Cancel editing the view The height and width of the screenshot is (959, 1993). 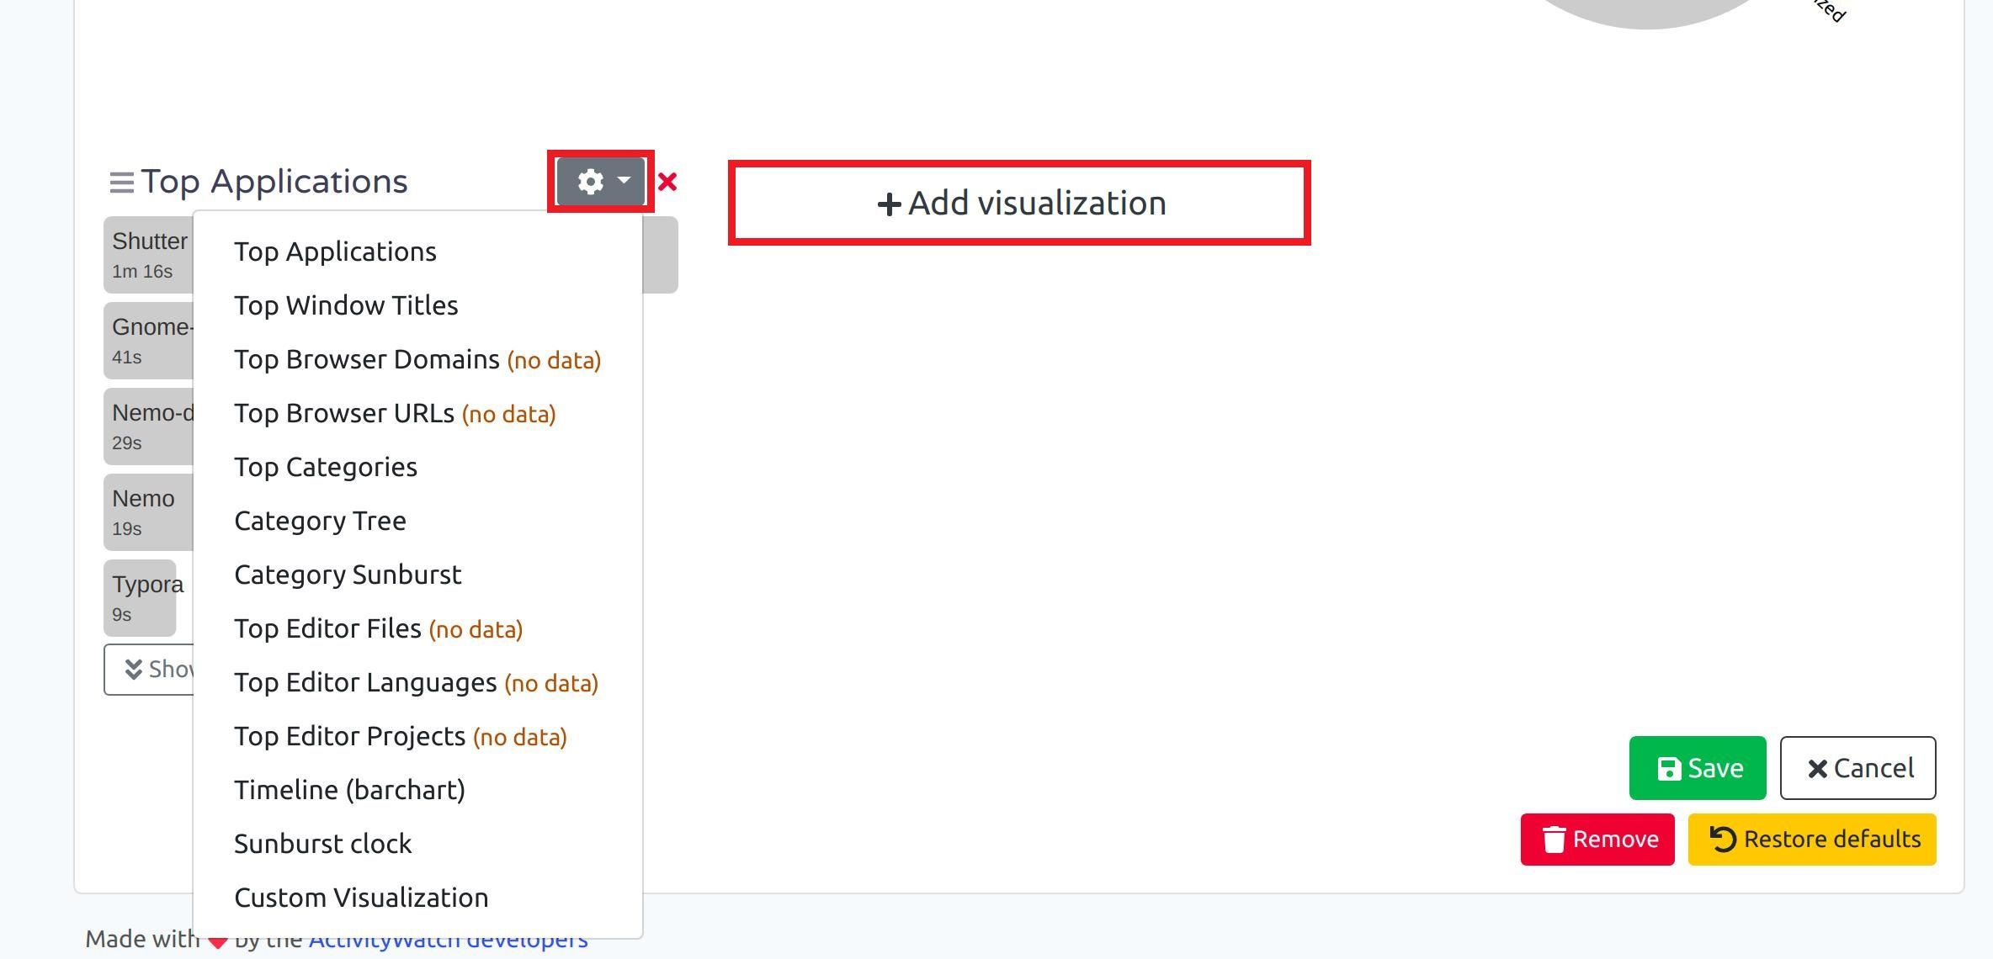pos(1857,768)
